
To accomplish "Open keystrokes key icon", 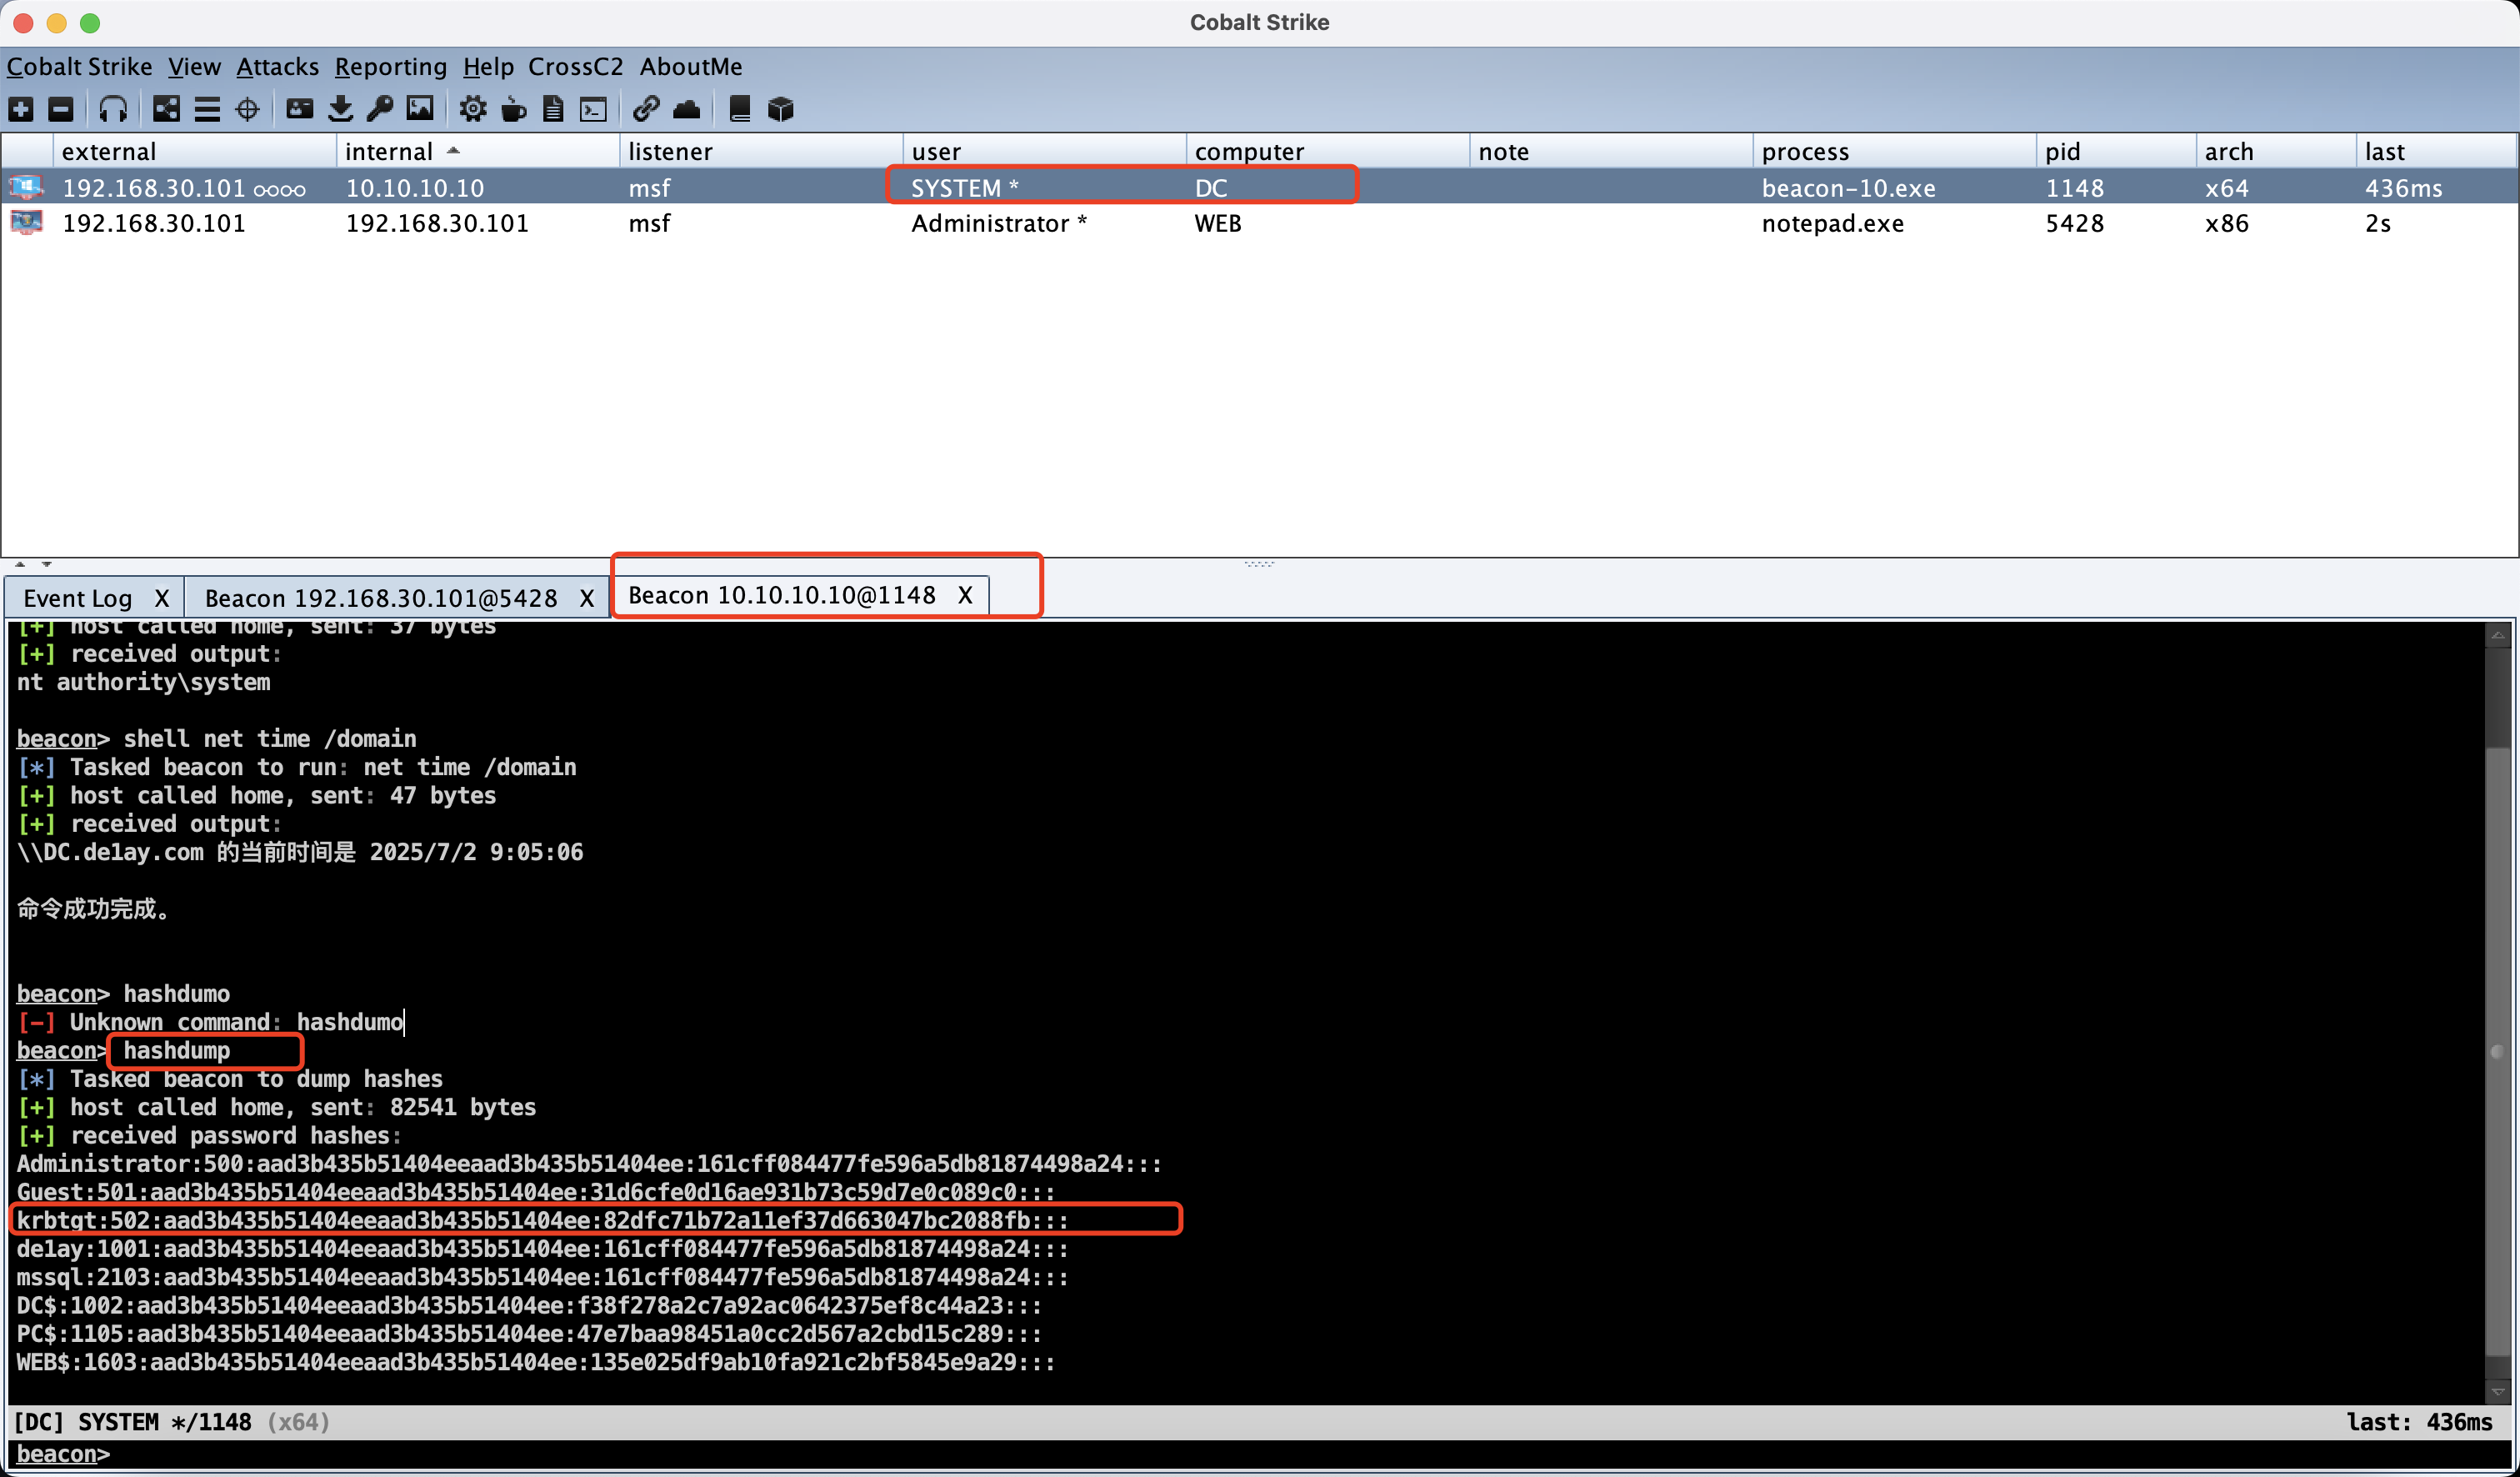I will point(380,109).
